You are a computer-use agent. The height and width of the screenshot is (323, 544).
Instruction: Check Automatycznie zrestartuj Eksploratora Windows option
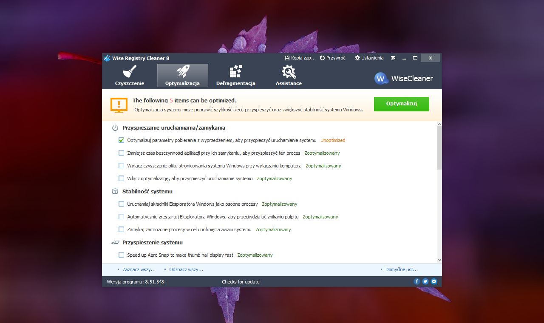[122, 217]
